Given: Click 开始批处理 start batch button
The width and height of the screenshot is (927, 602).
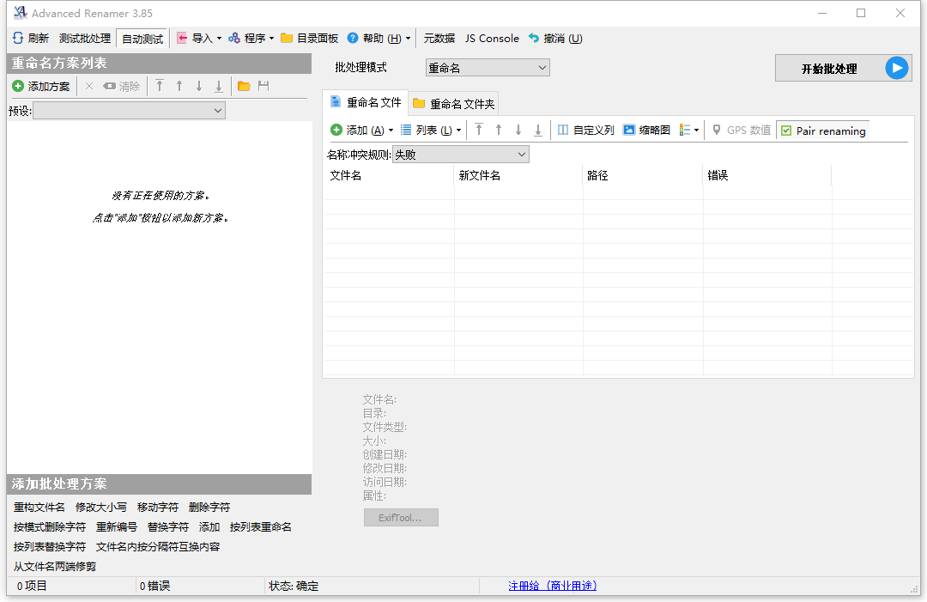Looking at the screenshot, I should [x=844, y=69].
